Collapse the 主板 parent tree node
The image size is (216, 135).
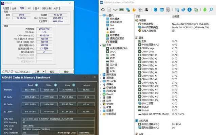(x=101, y=45)
